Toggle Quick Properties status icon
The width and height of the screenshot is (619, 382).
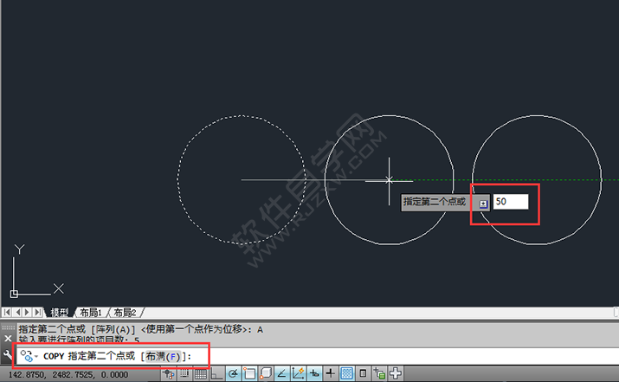tap(363, 373)
